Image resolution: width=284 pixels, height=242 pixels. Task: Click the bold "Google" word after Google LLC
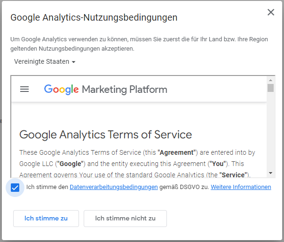coord(70,164)
